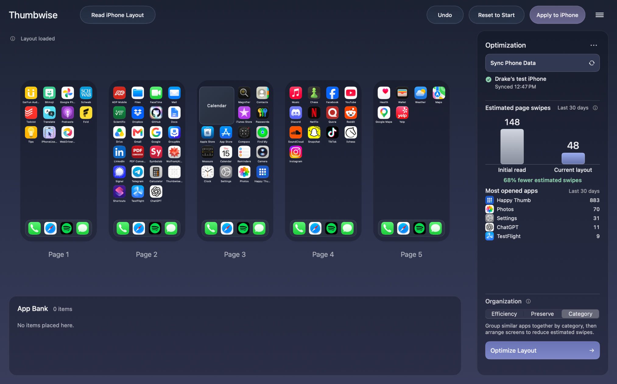The height and width of the screenshot is (384, 617).
Task: Click the LinkedIn app icon
Action: pyautogui.click(x=119, y=152)
